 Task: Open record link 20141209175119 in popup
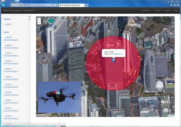coord(117,54)
